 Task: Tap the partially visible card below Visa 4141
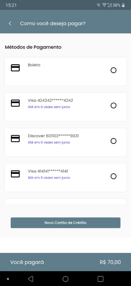click(65, 202)
